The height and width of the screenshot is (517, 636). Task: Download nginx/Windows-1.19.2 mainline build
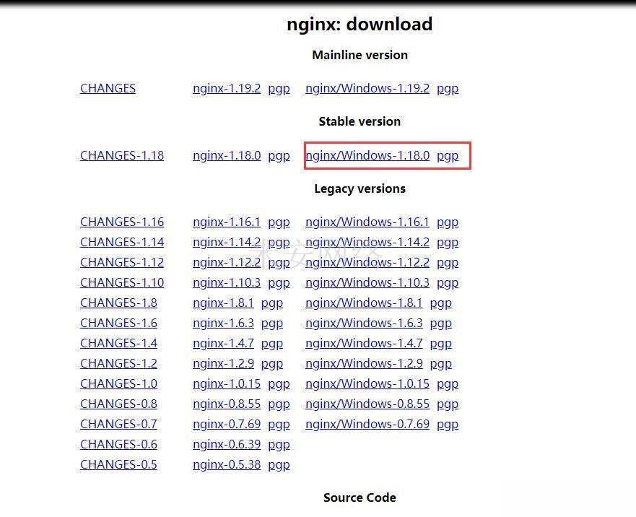(367, 89)
